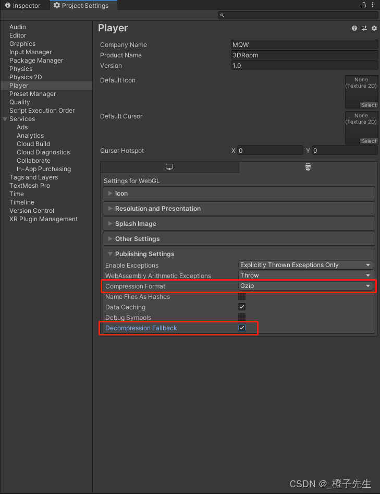Open the Compression Format Gzip dropdown
The width and height of the screenshot is (380, 494).
(305, 286)
